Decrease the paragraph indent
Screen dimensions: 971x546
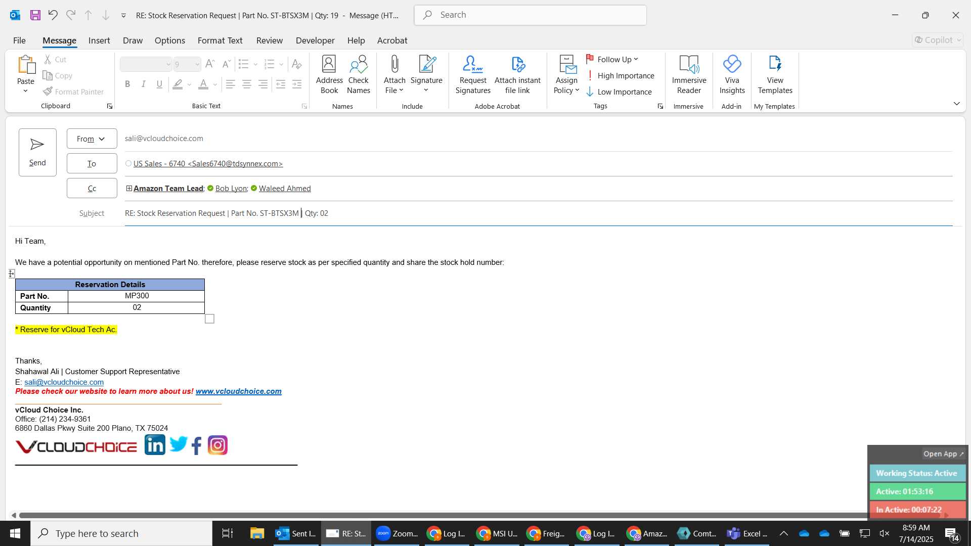(x=281, y=84)
